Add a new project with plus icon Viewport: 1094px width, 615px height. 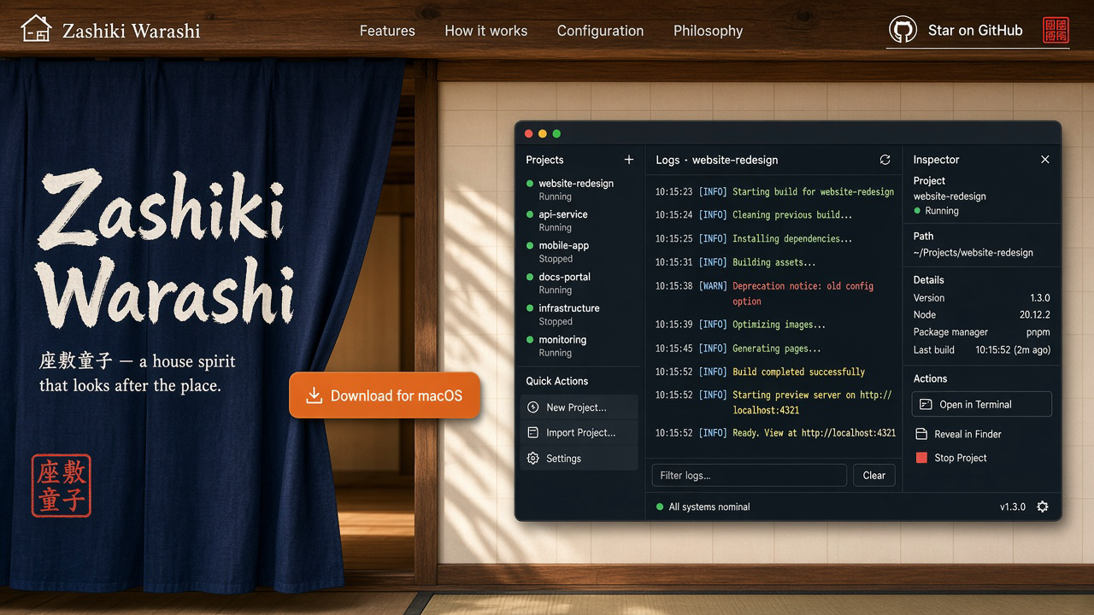[x=629, y=160]
